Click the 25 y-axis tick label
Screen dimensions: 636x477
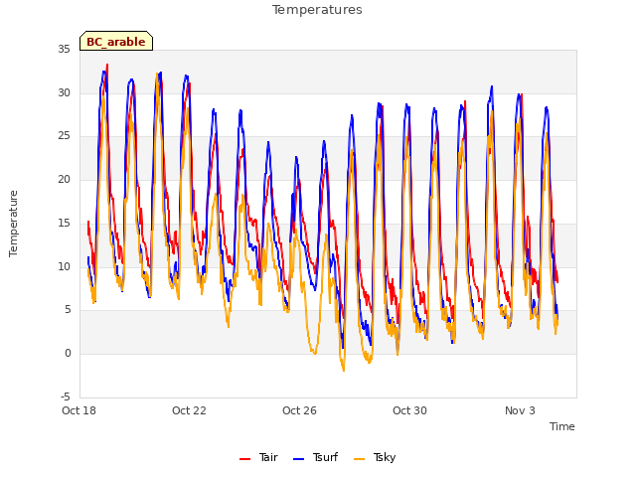click(64, 136)
